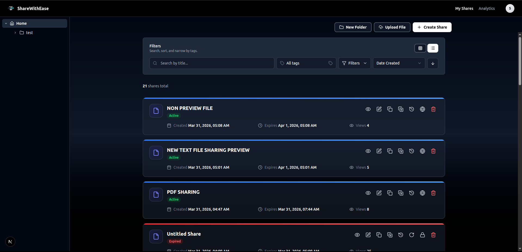Renew the expired Untitled Share
Screen dimensions: 522x252
coord(412,235)
